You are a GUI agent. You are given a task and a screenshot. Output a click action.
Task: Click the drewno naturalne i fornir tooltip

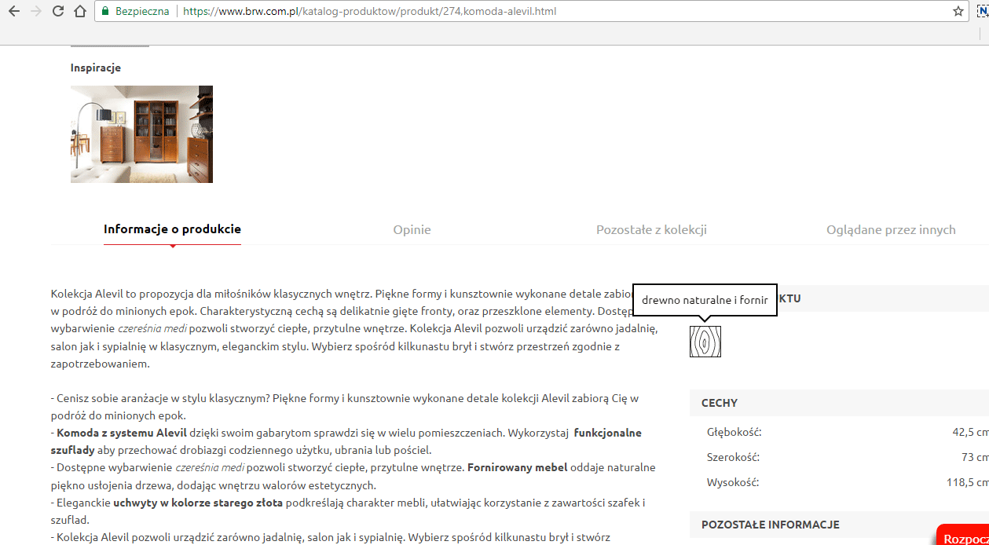coord(705,300)
